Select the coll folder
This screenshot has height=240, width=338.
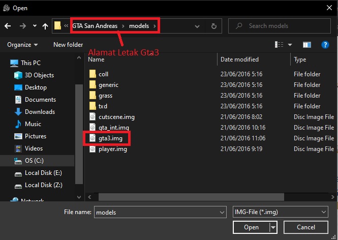(103, 74)
